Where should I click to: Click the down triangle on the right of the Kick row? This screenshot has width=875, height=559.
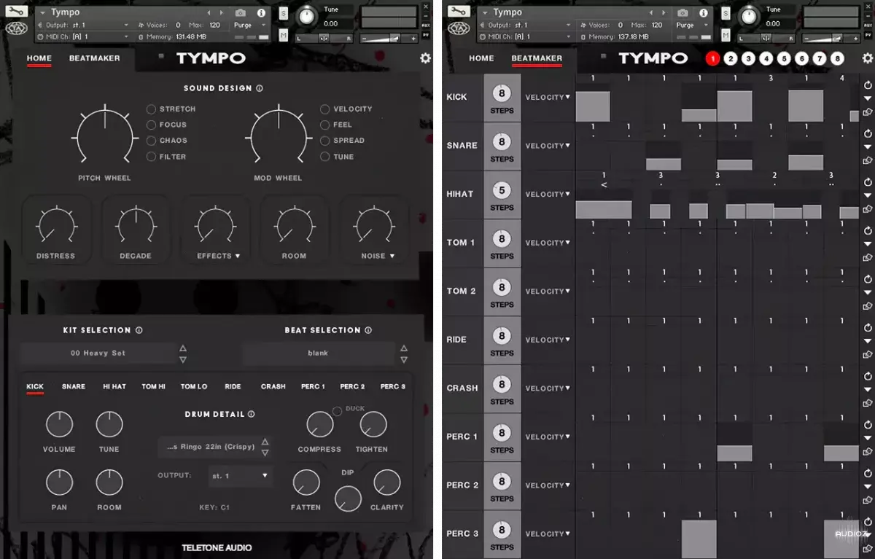click(868, 98)
